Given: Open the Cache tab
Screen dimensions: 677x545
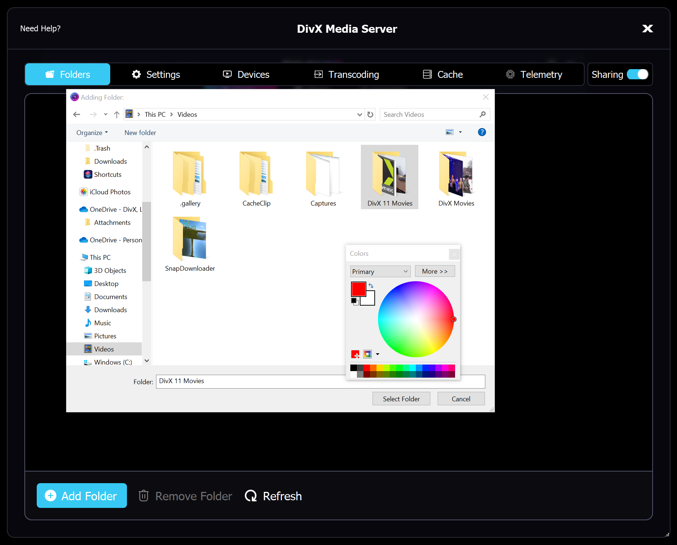Looking at the screenshot, I should 443,74.
